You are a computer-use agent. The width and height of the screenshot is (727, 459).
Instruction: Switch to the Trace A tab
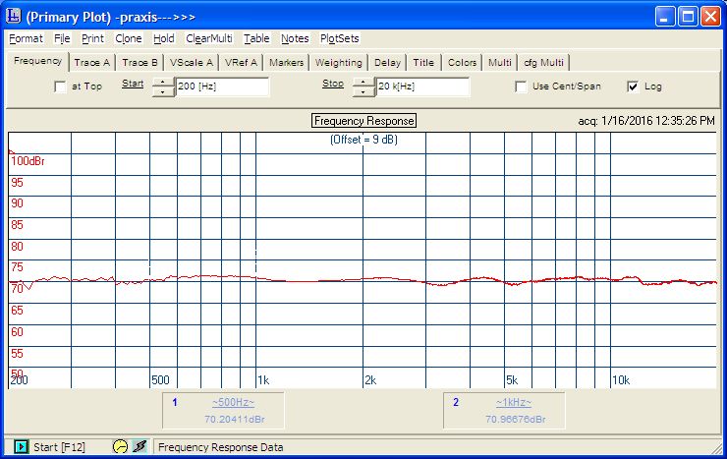pos(91,63)
